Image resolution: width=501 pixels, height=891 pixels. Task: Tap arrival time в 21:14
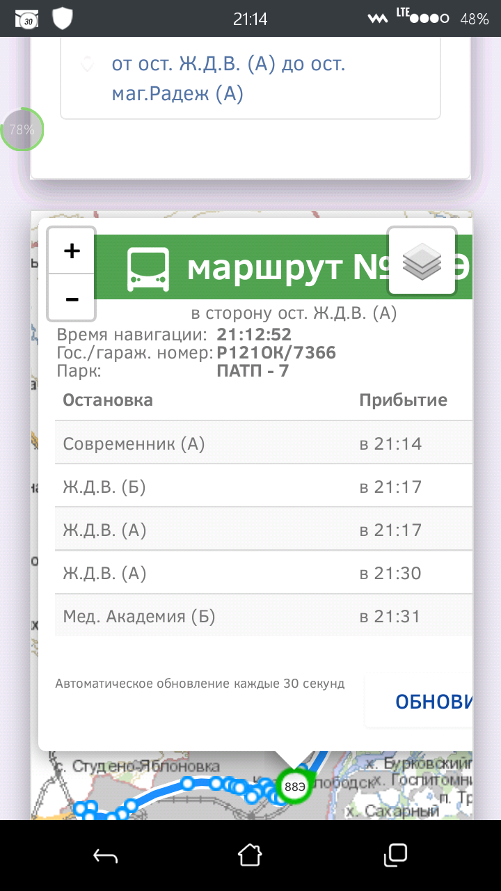click(390, 443)
